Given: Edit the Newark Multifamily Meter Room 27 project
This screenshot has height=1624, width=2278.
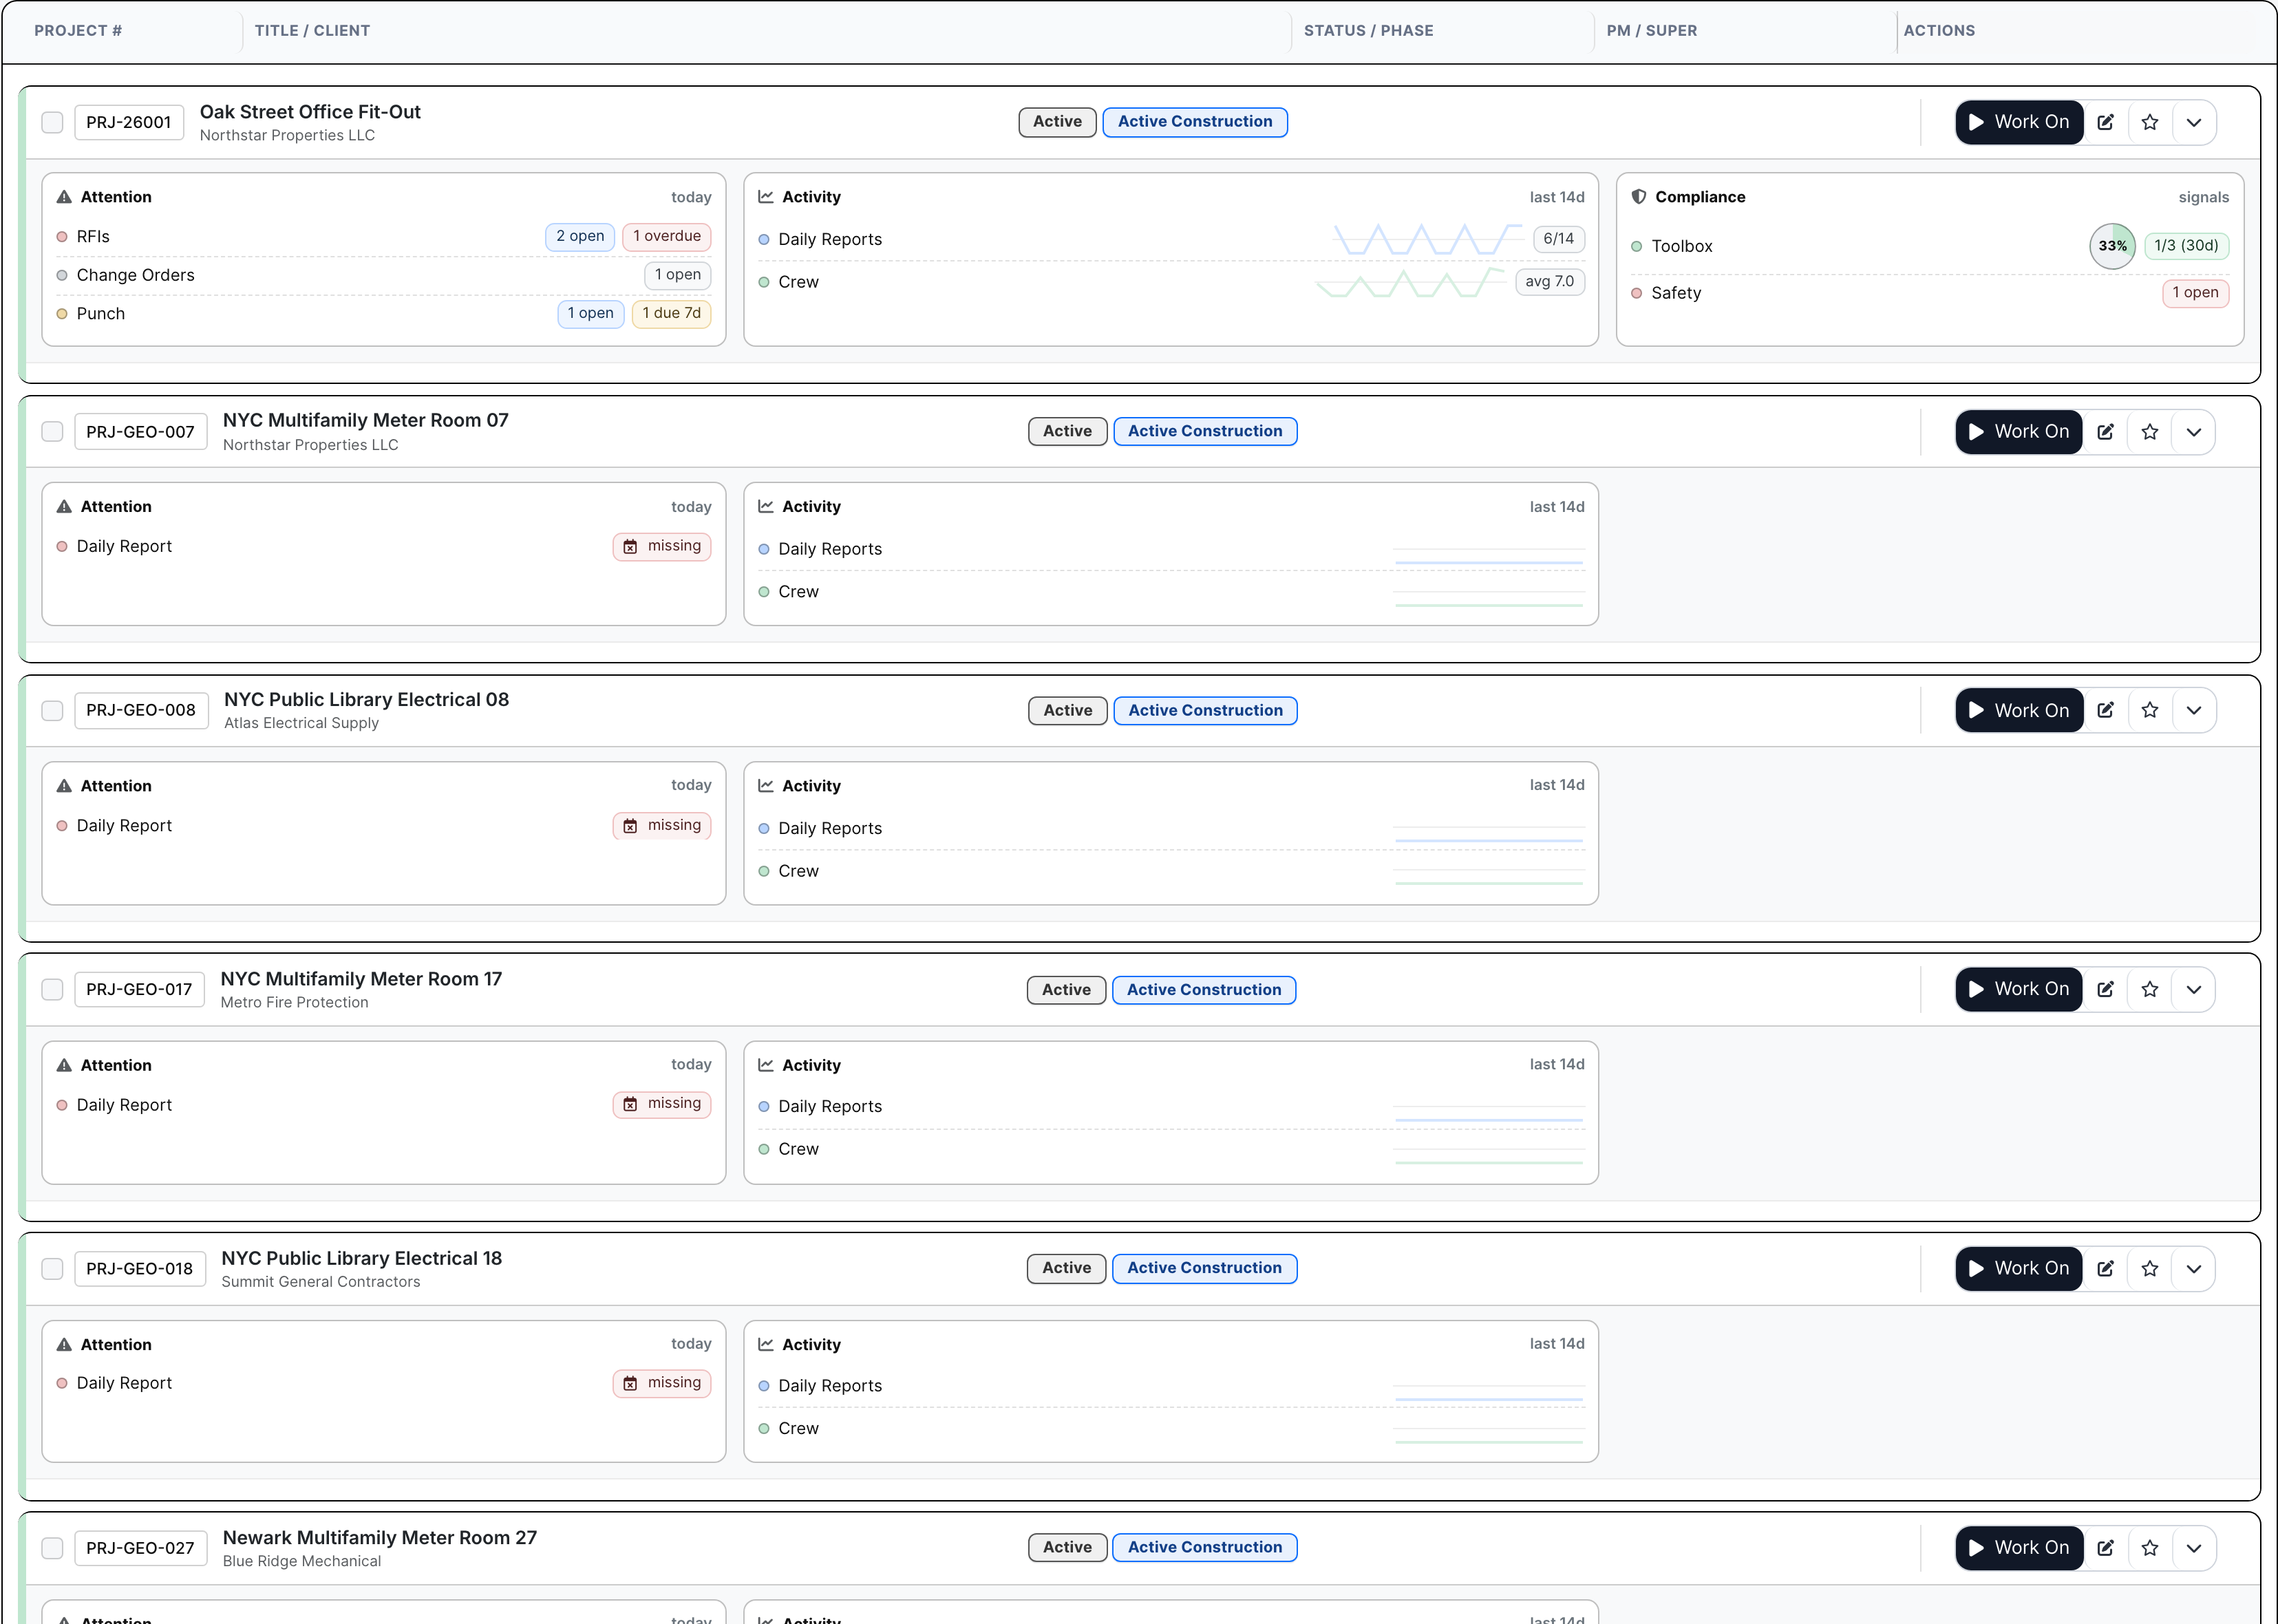Looking at the screenshot, I should click(x=2105, y=1547).
